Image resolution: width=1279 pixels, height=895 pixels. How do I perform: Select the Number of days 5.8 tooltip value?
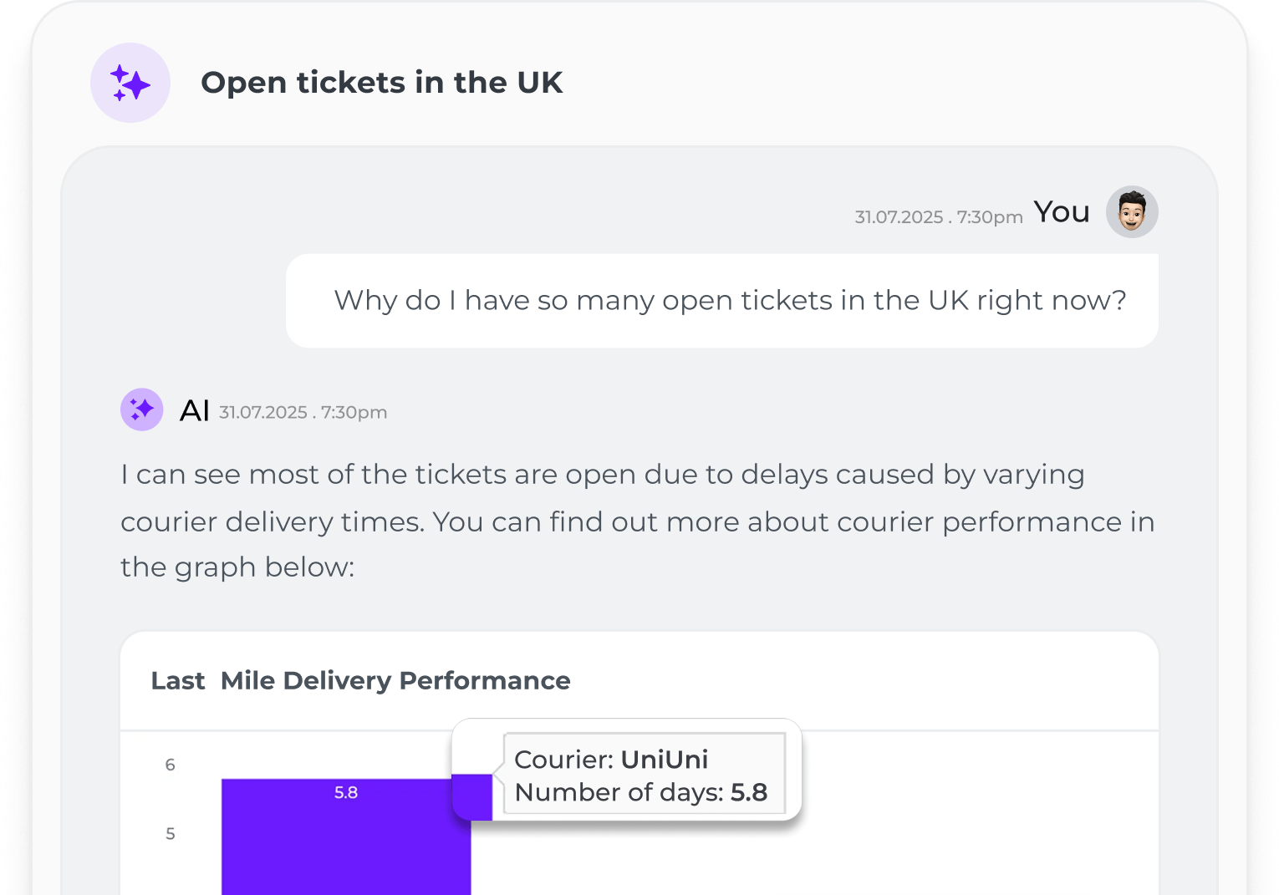point(640,792)
